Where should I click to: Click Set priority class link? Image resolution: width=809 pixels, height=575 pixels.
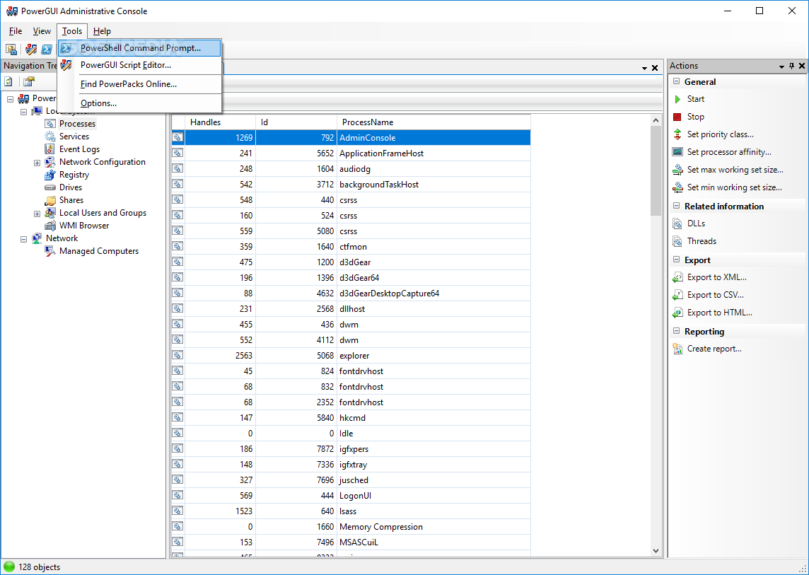point(721,134)
